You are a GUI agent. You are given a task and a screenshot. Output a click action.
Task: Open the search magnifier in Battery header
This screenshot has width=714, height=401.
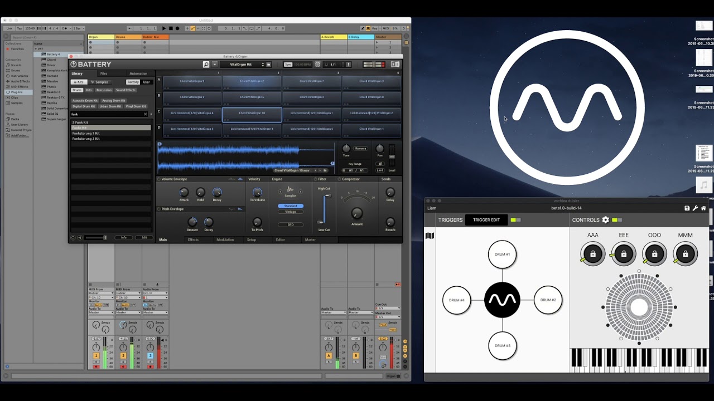pos(206,65)
